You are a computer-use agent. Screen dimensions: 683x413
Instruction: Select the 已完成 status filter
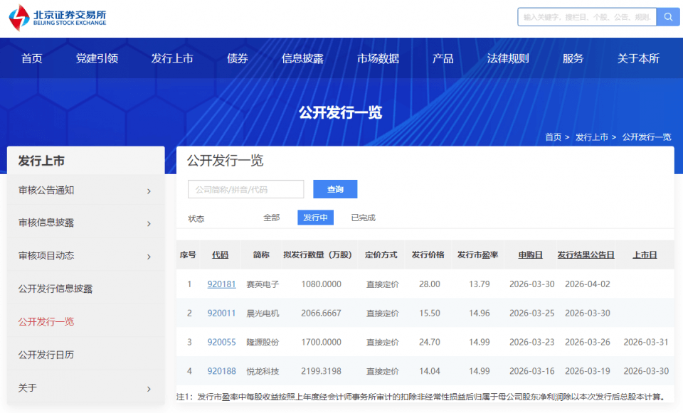[363, 218]
